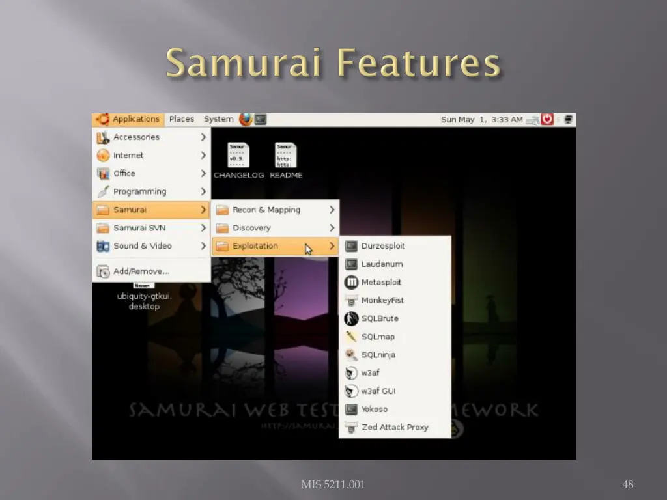Launch Firefox from the top panel
This screenshot has height=500, width=667.
pos(246,120)
